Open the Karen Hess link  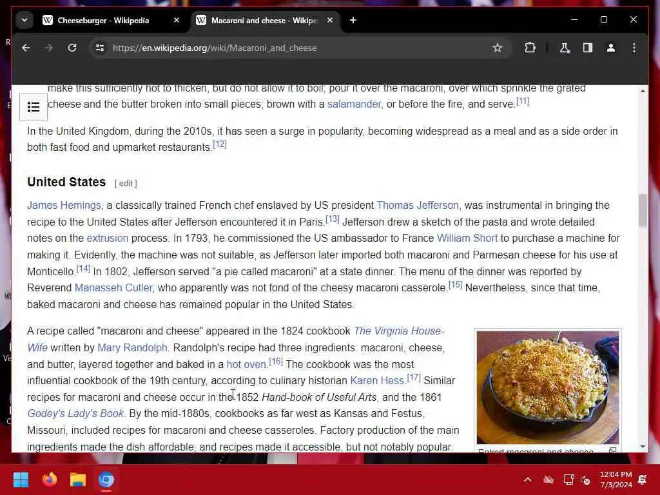tap(377, 381)
